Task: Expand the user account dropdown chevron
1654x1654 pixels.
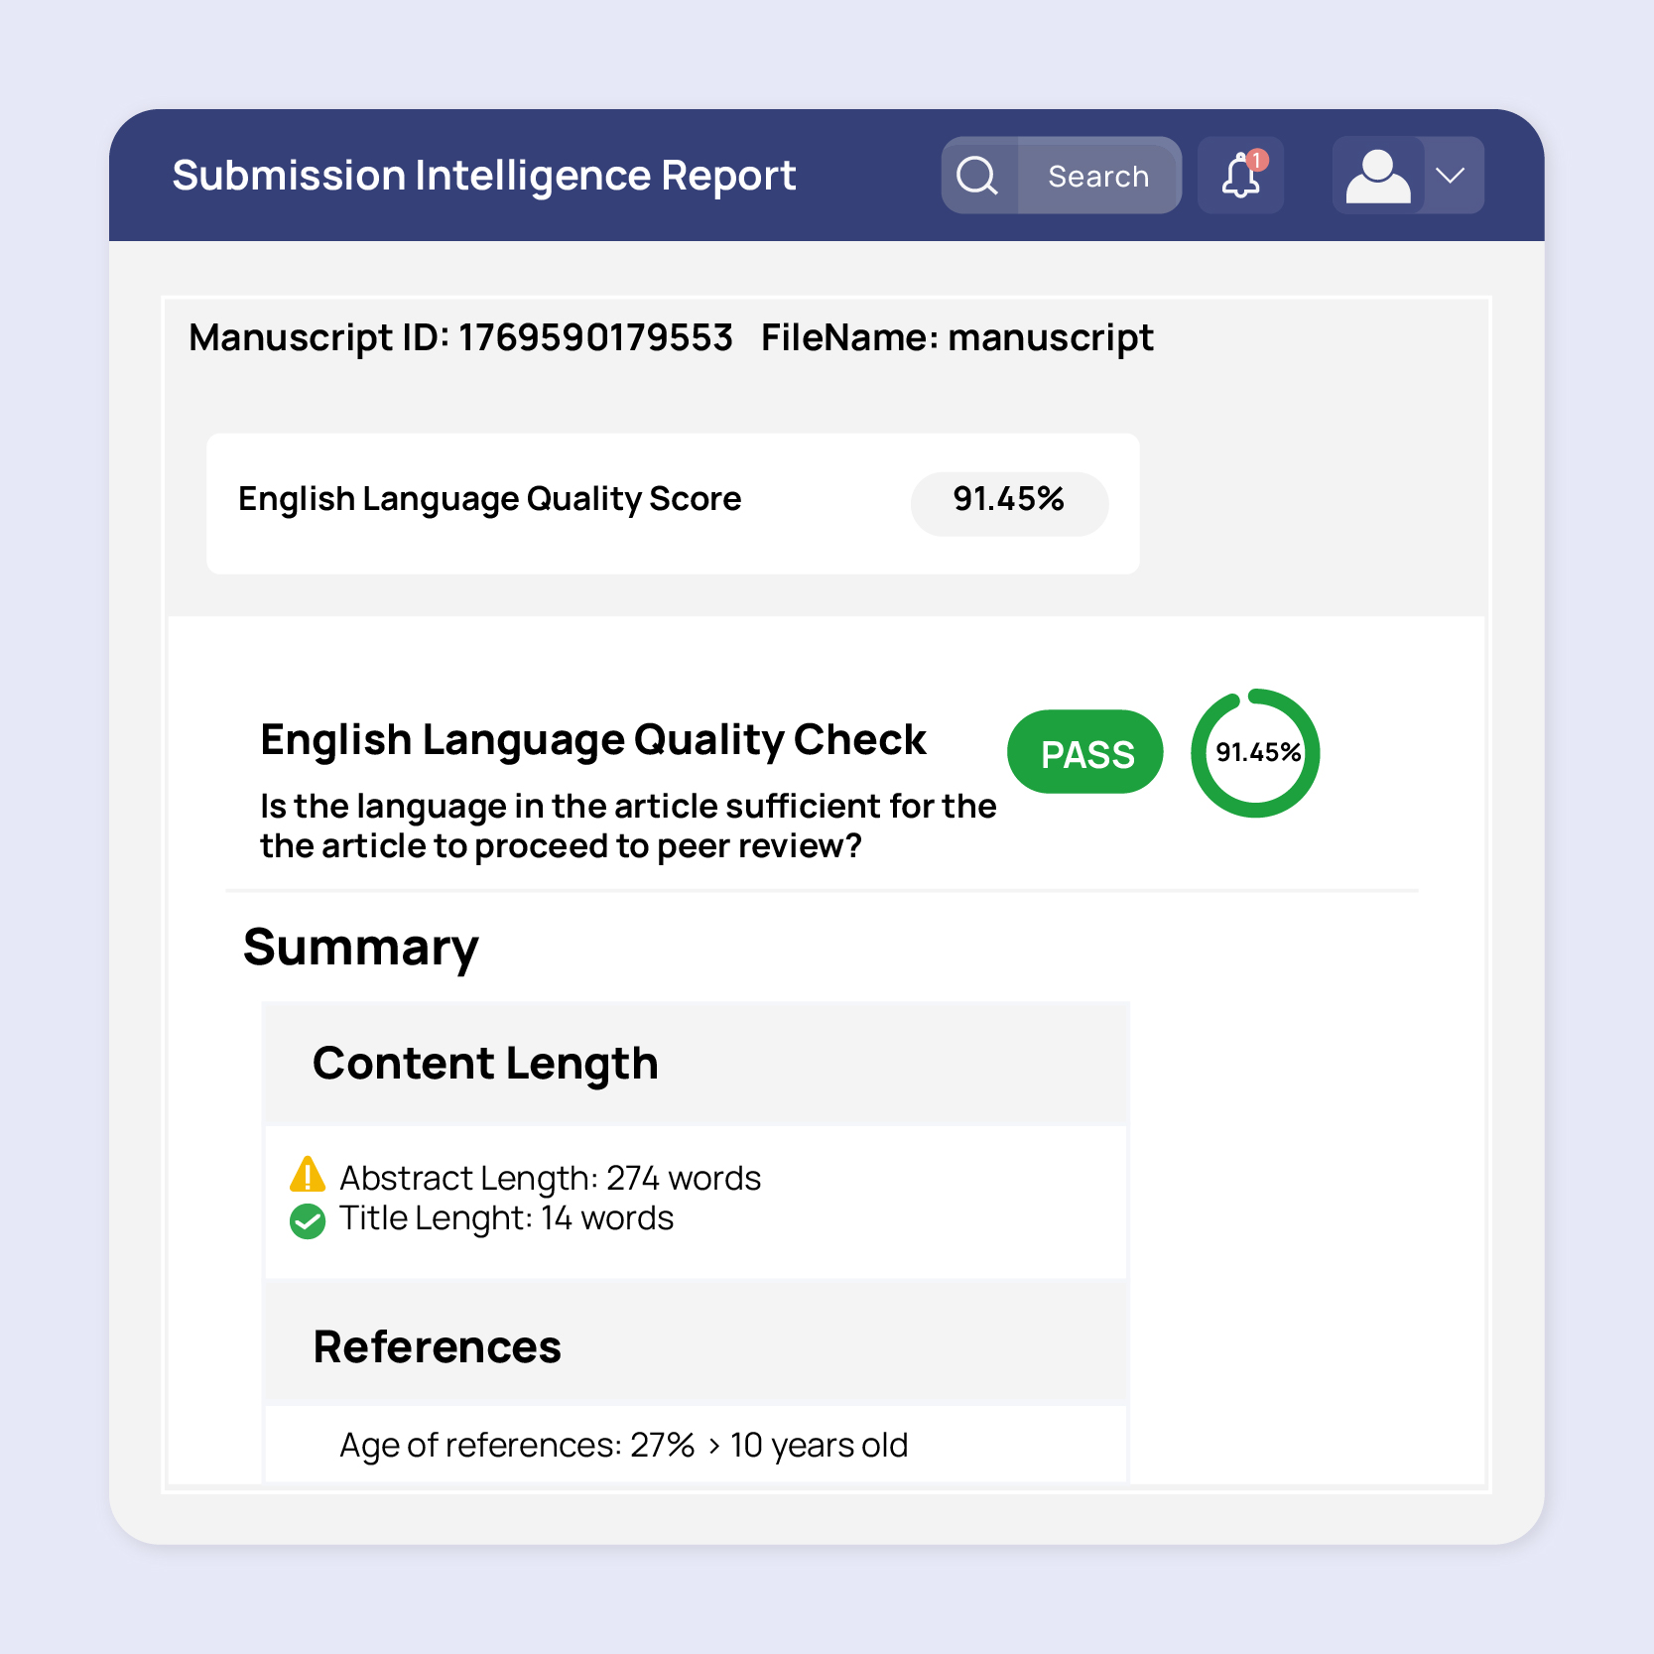Action: coord(1451,176)
